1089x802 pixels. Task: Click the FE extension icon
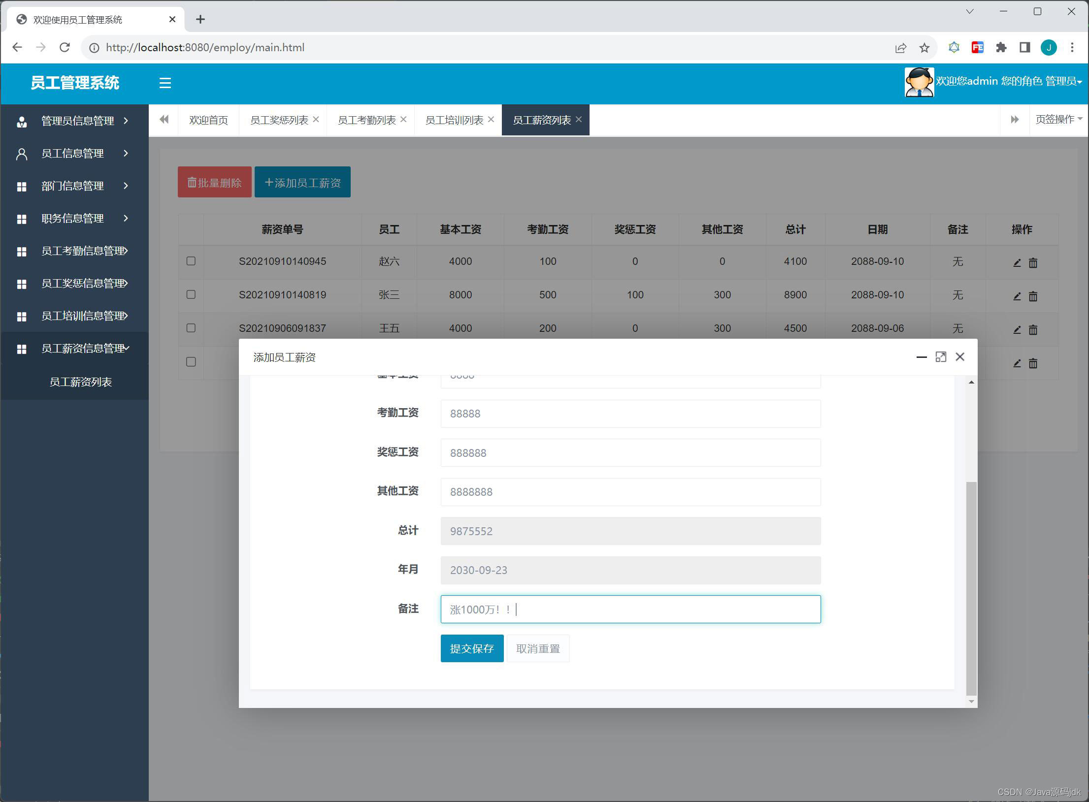coord(977,48)
